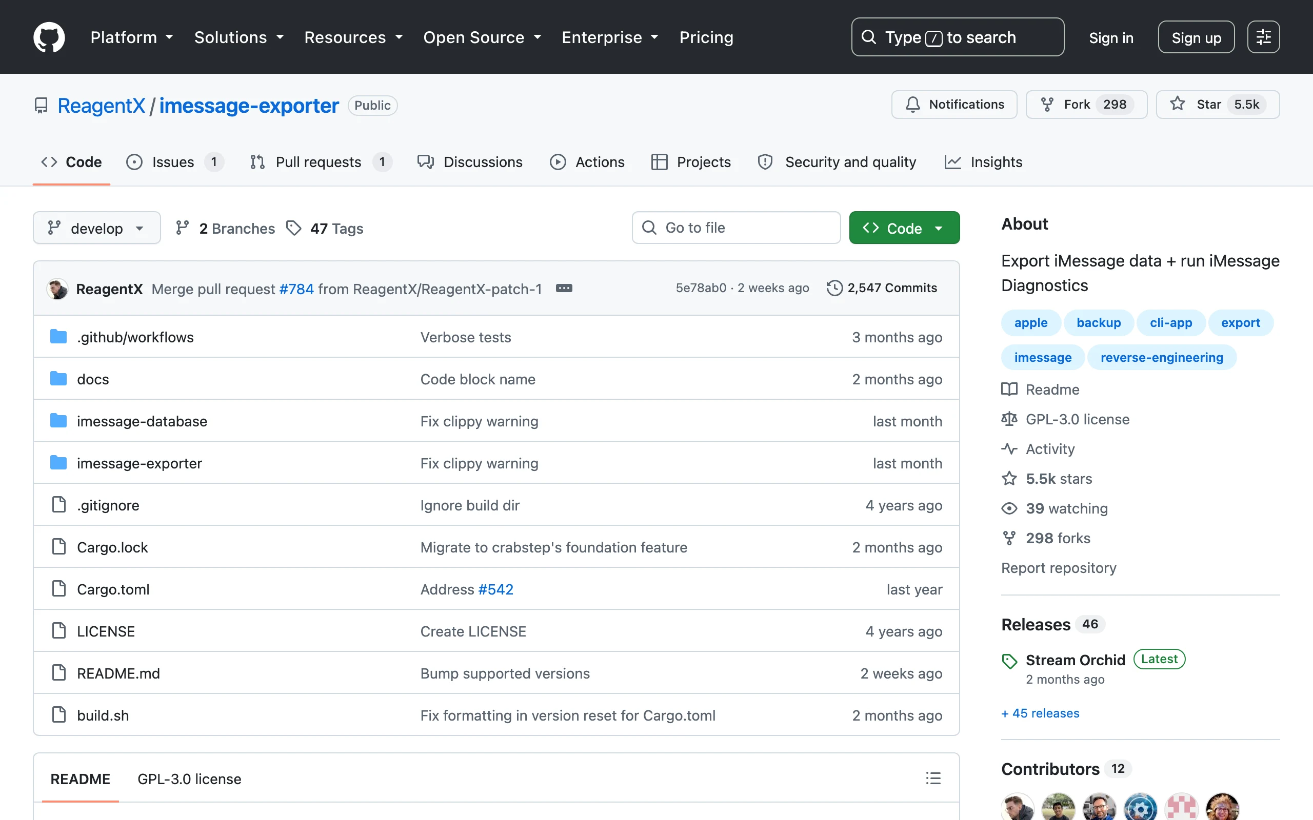Expand the Enterprise menu
Screen dimensions: 1313x820
[610, 37]
